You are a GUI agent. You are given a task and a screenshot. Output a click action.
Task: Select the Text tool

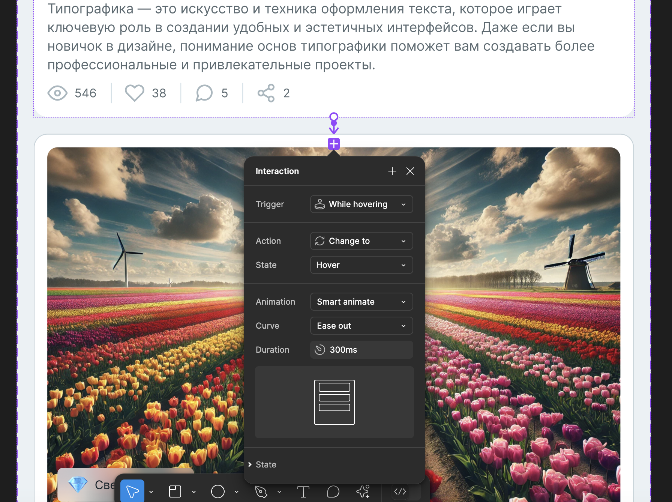[x=303, y=491]
